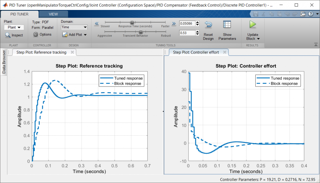Open the Plant selection dropdown
The height and width of the screenshot is (183, 320).
coord(14,27)
